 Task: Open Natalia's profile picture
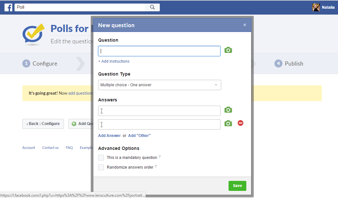(316, 7)
